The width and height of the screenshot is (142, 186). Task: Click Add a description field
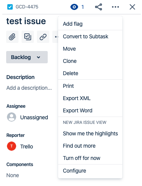[x=29, y=88]
